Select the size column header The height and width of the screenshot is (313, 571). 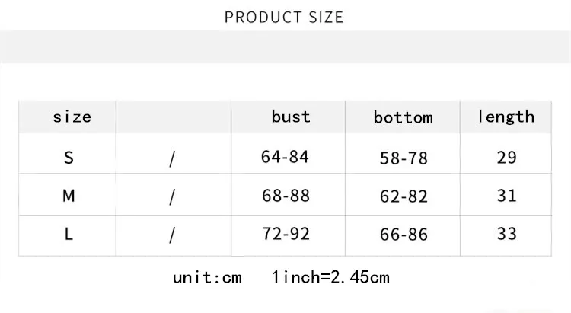pos(72,117)
